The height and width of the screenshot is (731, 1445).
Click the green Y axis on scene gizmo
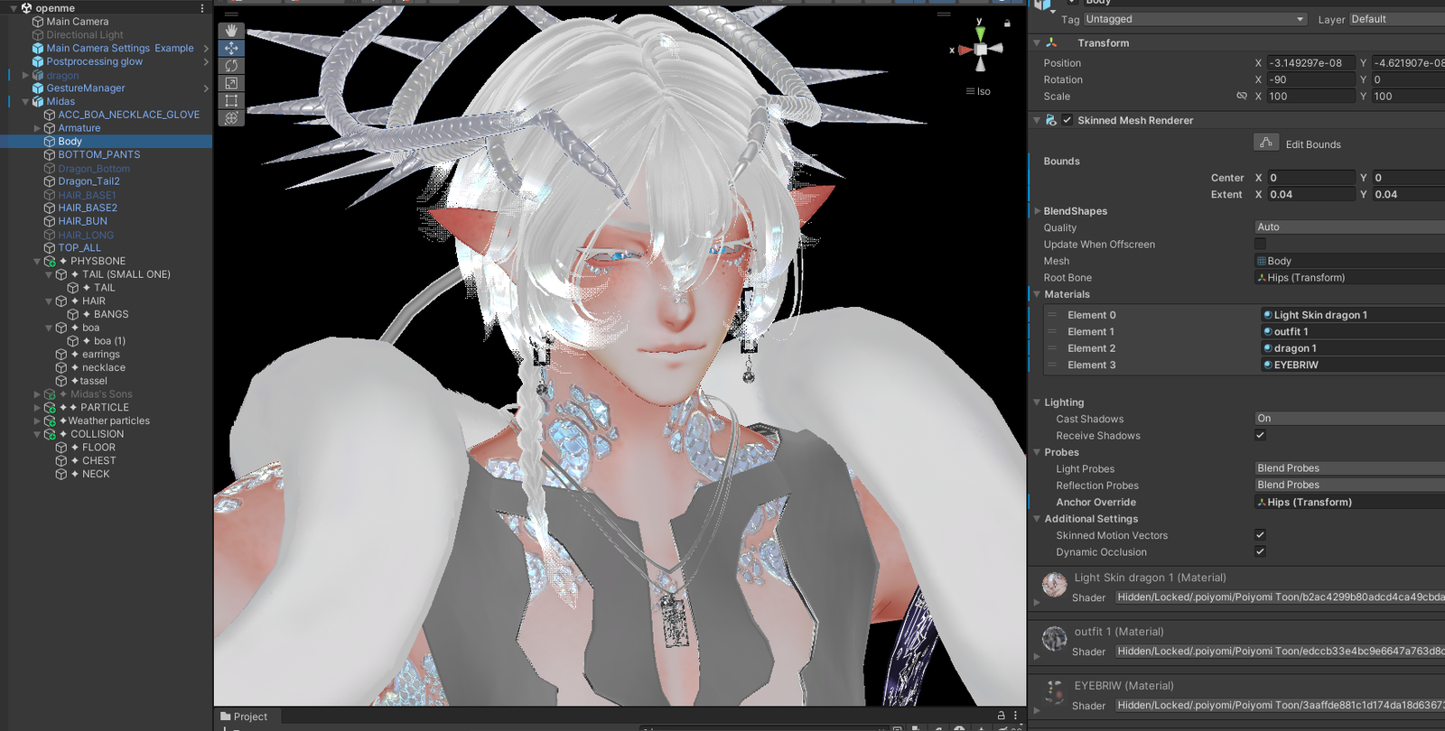click(x=980, y=32)
